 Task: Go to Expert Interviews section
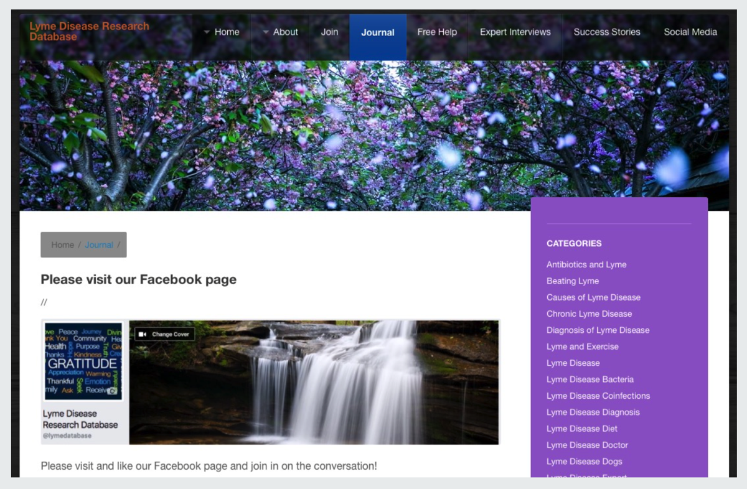tap(515, 32)
